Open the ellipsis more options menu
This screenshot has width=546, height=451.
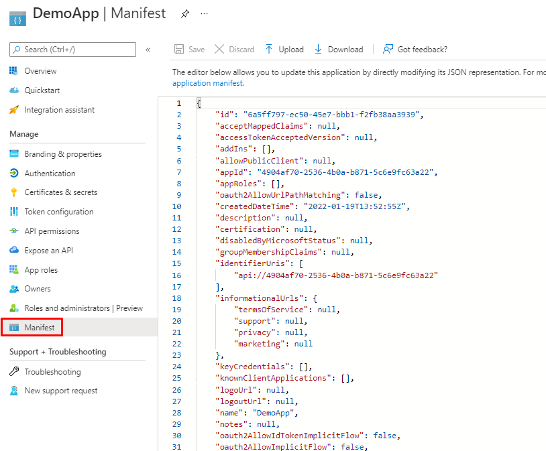[x=204, y=13]
